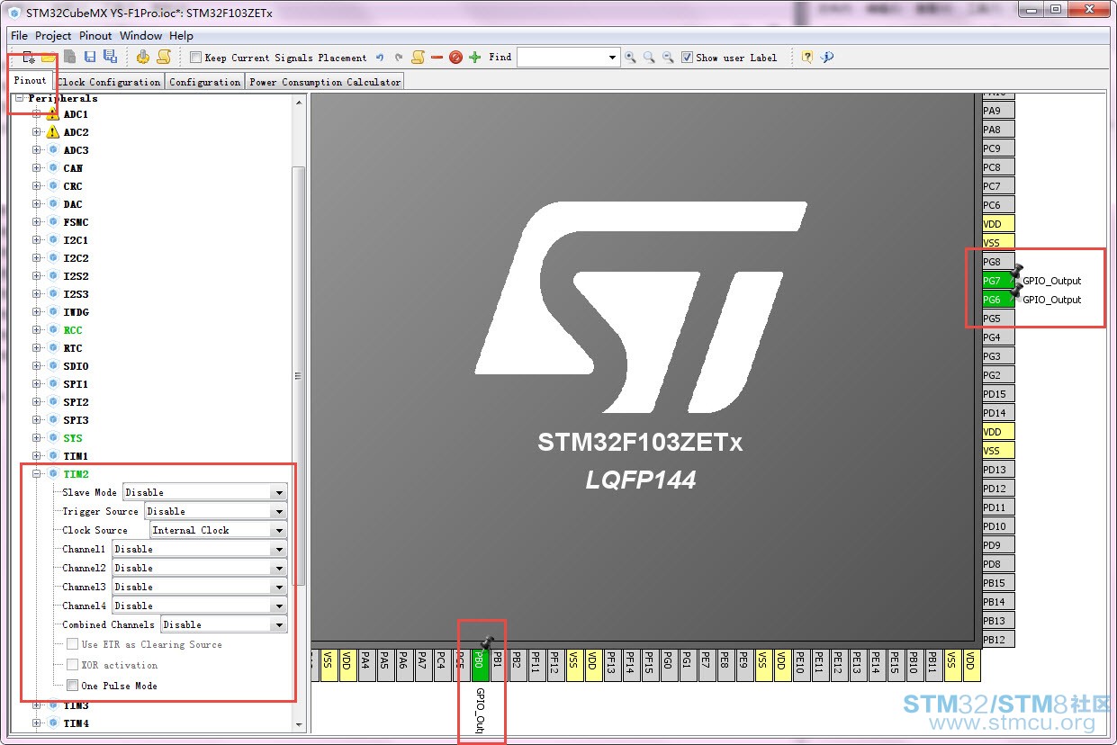Click the PA9 pin on chip
1117x745 pixels.
pyautogui.click(x=998, y=111)
